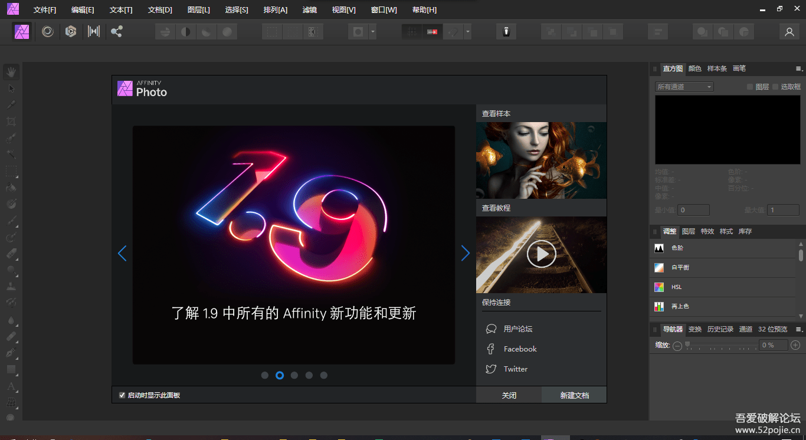Switch to the Liquify persona icon
This screenshot has width=806, height=440.
pyautogui.click(x=48, y=31)
